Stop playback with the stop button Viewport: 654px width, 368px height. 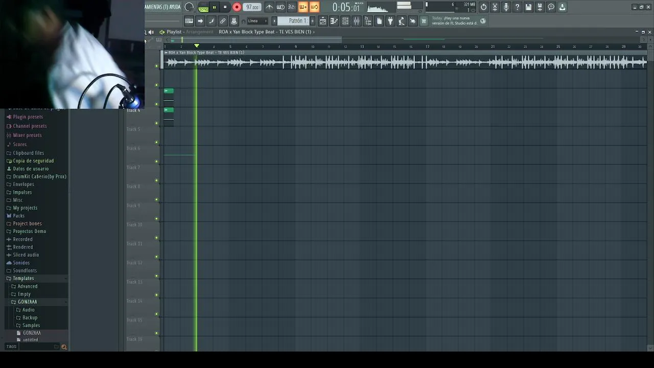(x=225, y=7)
